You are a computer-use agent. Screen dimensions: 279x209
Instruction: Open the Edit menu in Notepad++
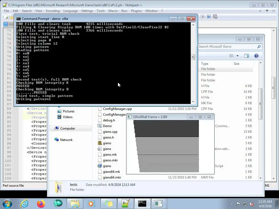16,11
